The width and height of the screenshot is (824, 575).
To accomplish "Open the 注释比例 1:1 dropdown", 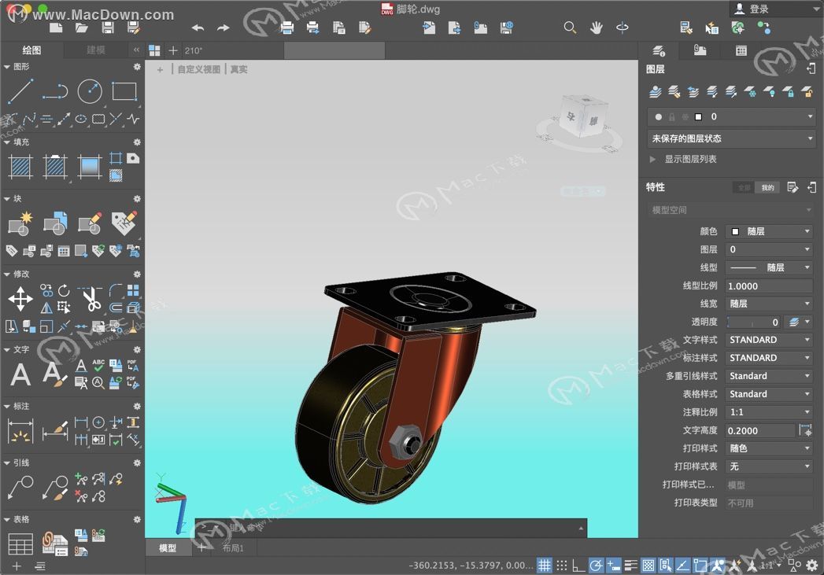I will (x=769, y=412).
